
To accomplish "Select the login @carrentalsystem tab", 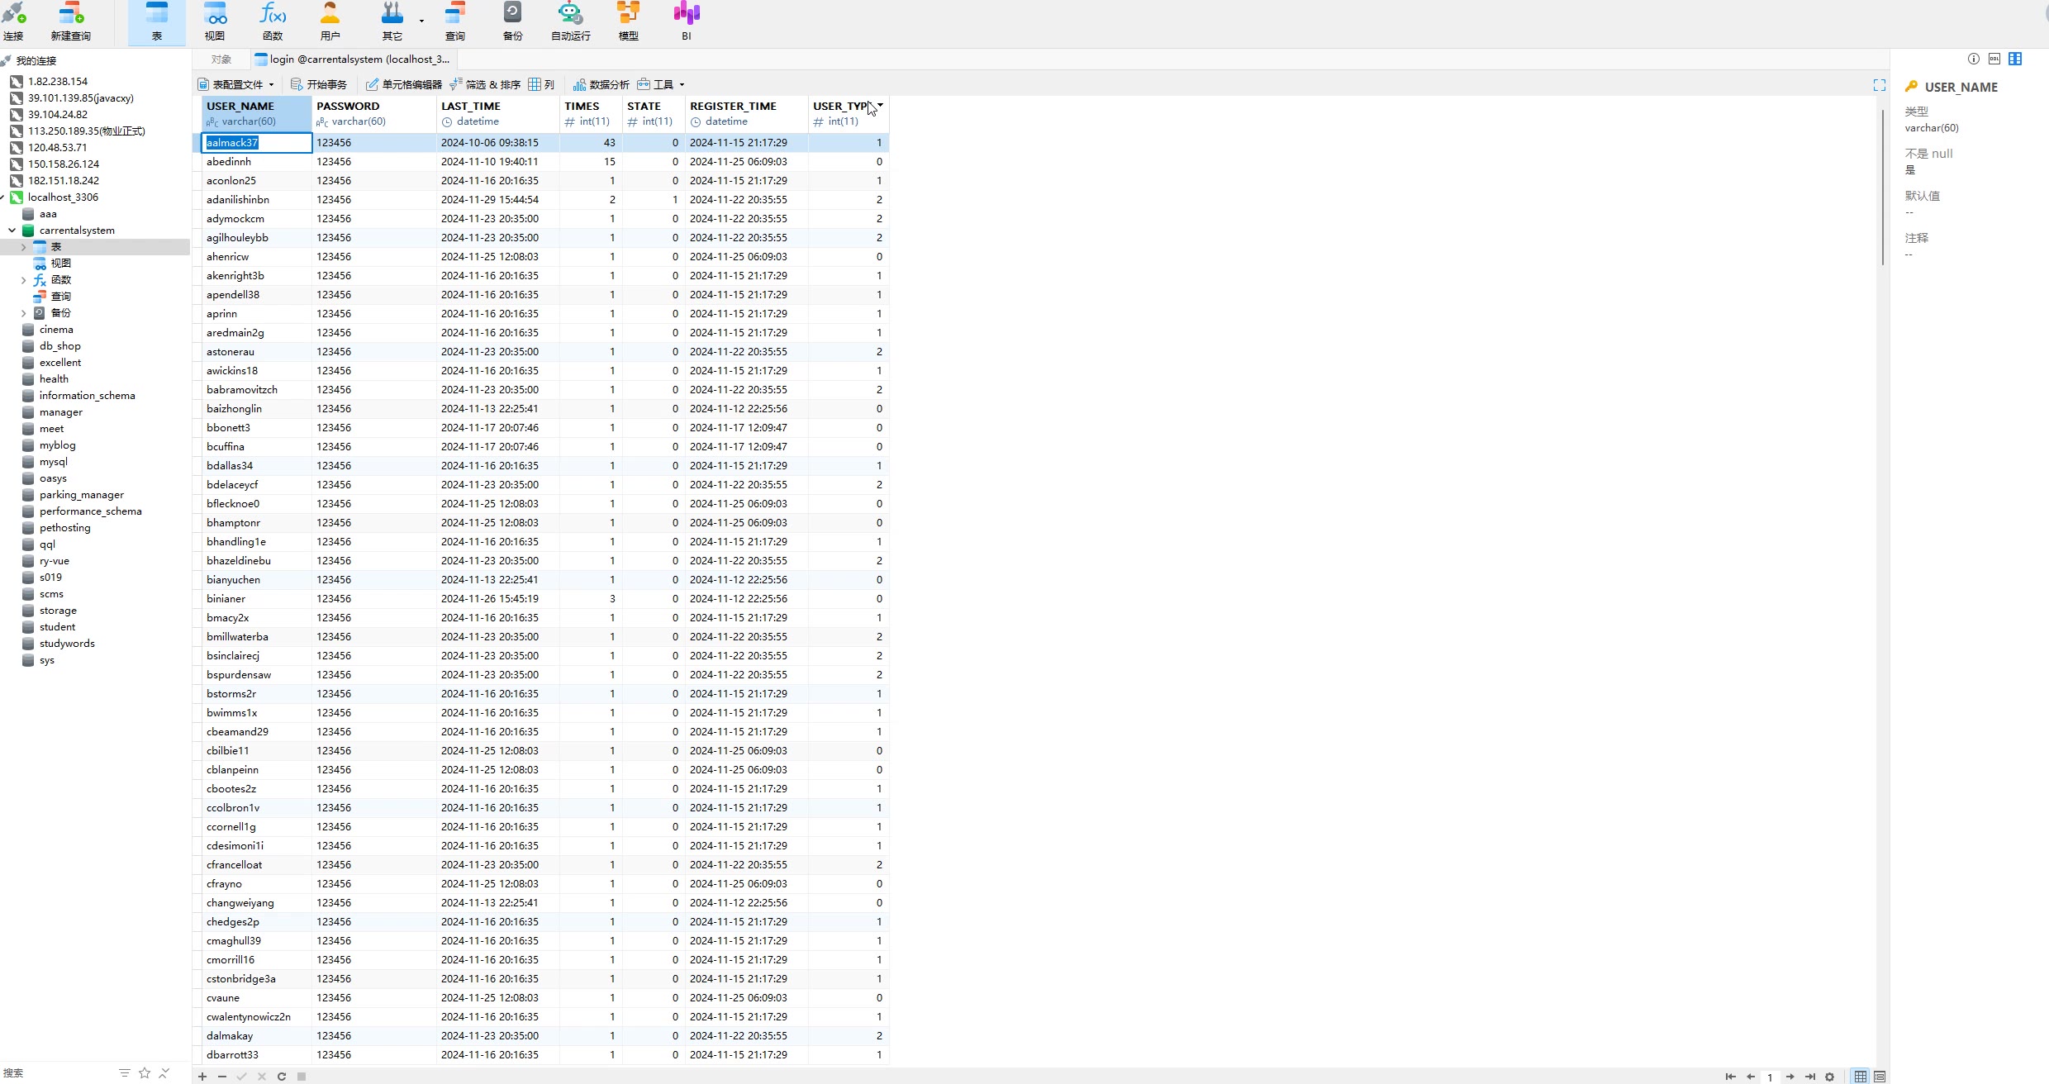I will [x=355, y=59].
